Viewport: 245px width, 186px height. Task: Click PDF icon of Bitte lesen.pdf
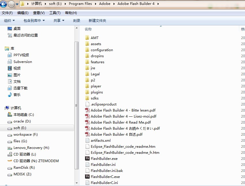tap(87, 110)
